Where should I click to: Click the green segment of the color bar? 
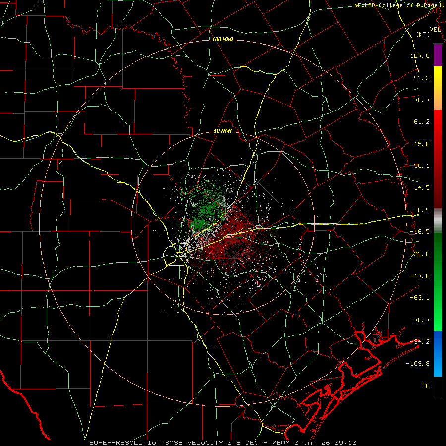438,281
